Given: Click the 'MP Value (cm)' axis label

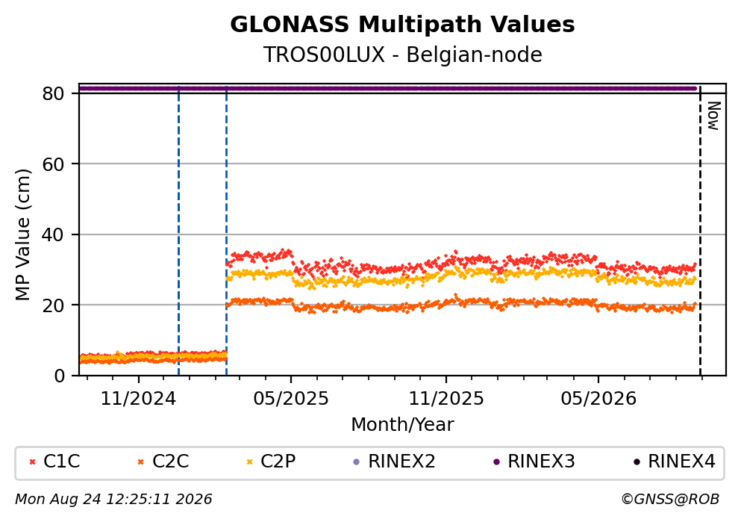Looking at the screenshot, I should coord(22,234).
